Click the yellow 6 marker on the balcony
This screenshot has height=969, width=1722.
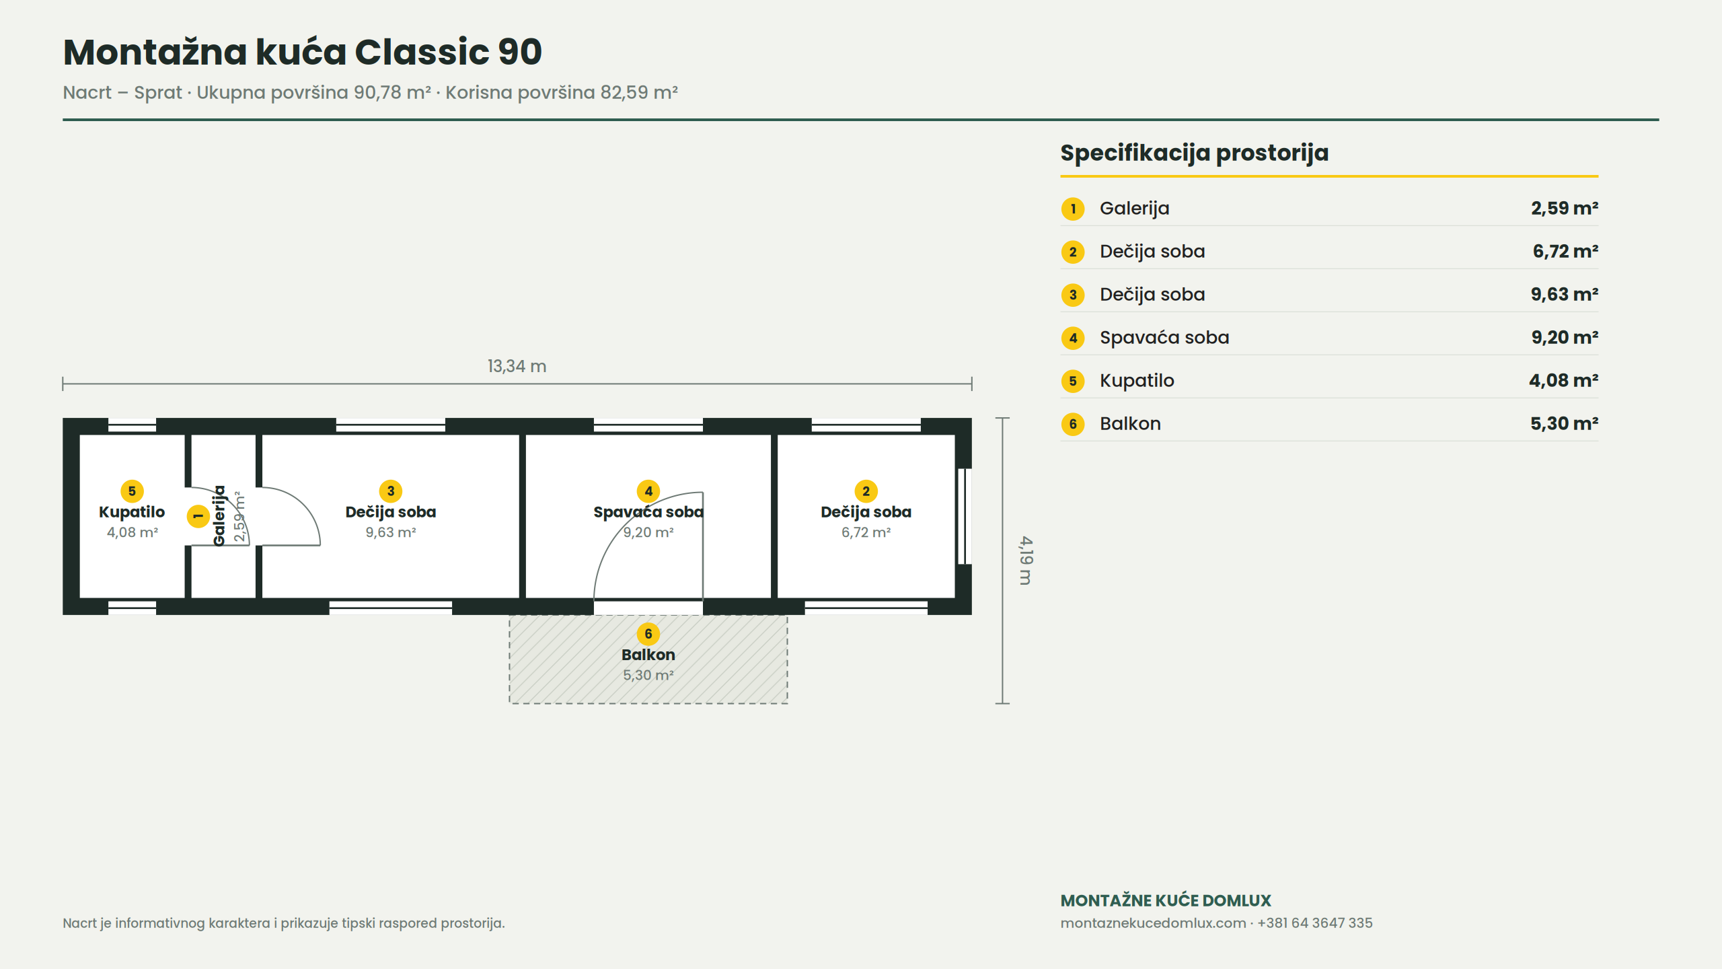click(x=648, y=634)
